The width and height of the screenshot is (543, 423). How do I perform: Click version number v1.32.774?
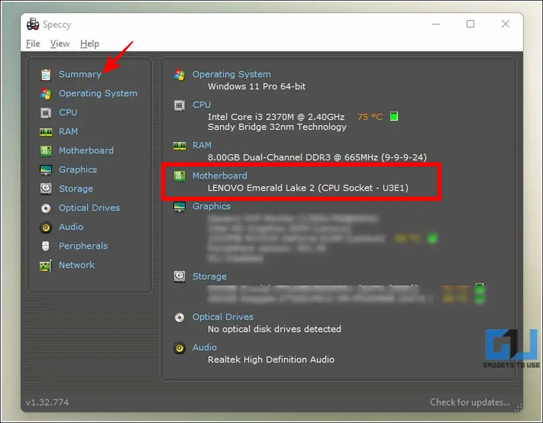[47, 402]
